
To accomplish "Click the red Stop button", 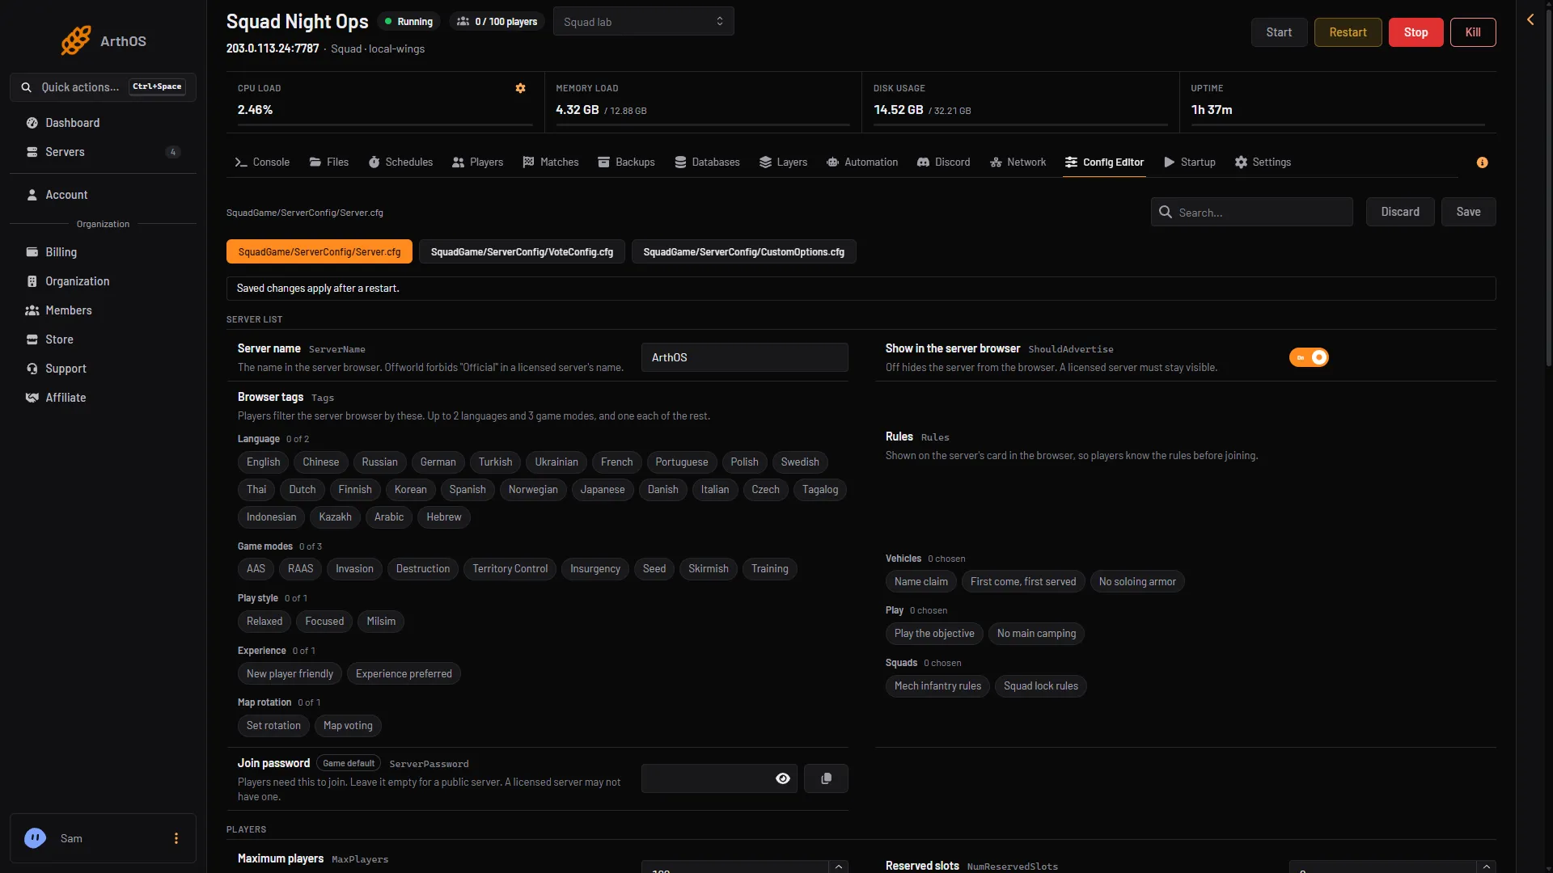I will click(1415, 32).
